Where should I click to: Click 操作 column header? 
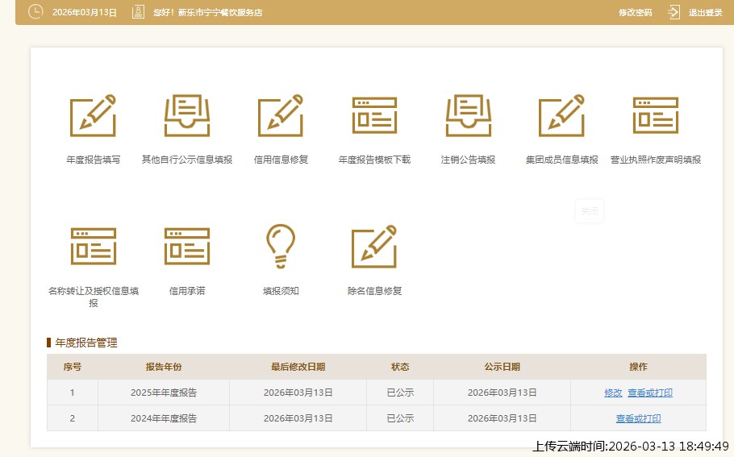coord(639,367)
